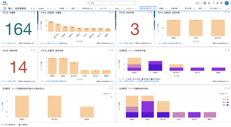Image resolution: width=231 pixels, height=127 pixels.
Task: Open the notifications bell
Action: 221,3
